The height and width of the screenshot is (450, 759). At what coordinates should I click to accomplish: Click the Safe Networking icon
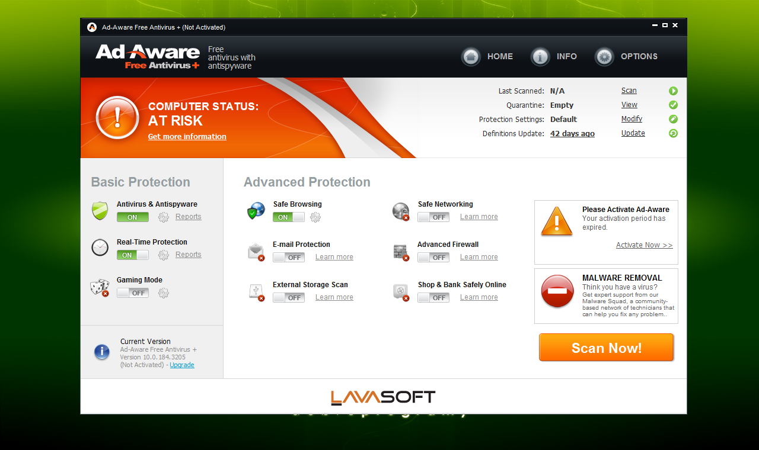(x=401, y=211)
